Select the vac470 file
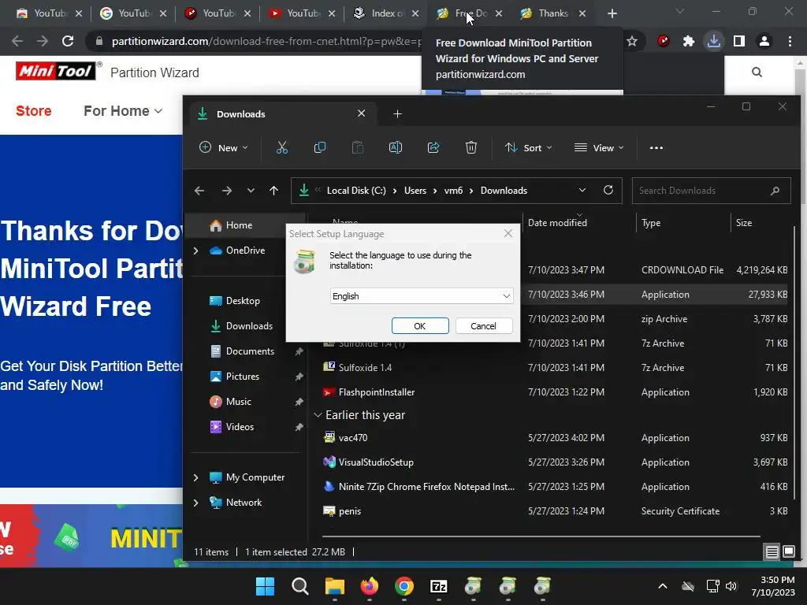 [x=352, y=438]
